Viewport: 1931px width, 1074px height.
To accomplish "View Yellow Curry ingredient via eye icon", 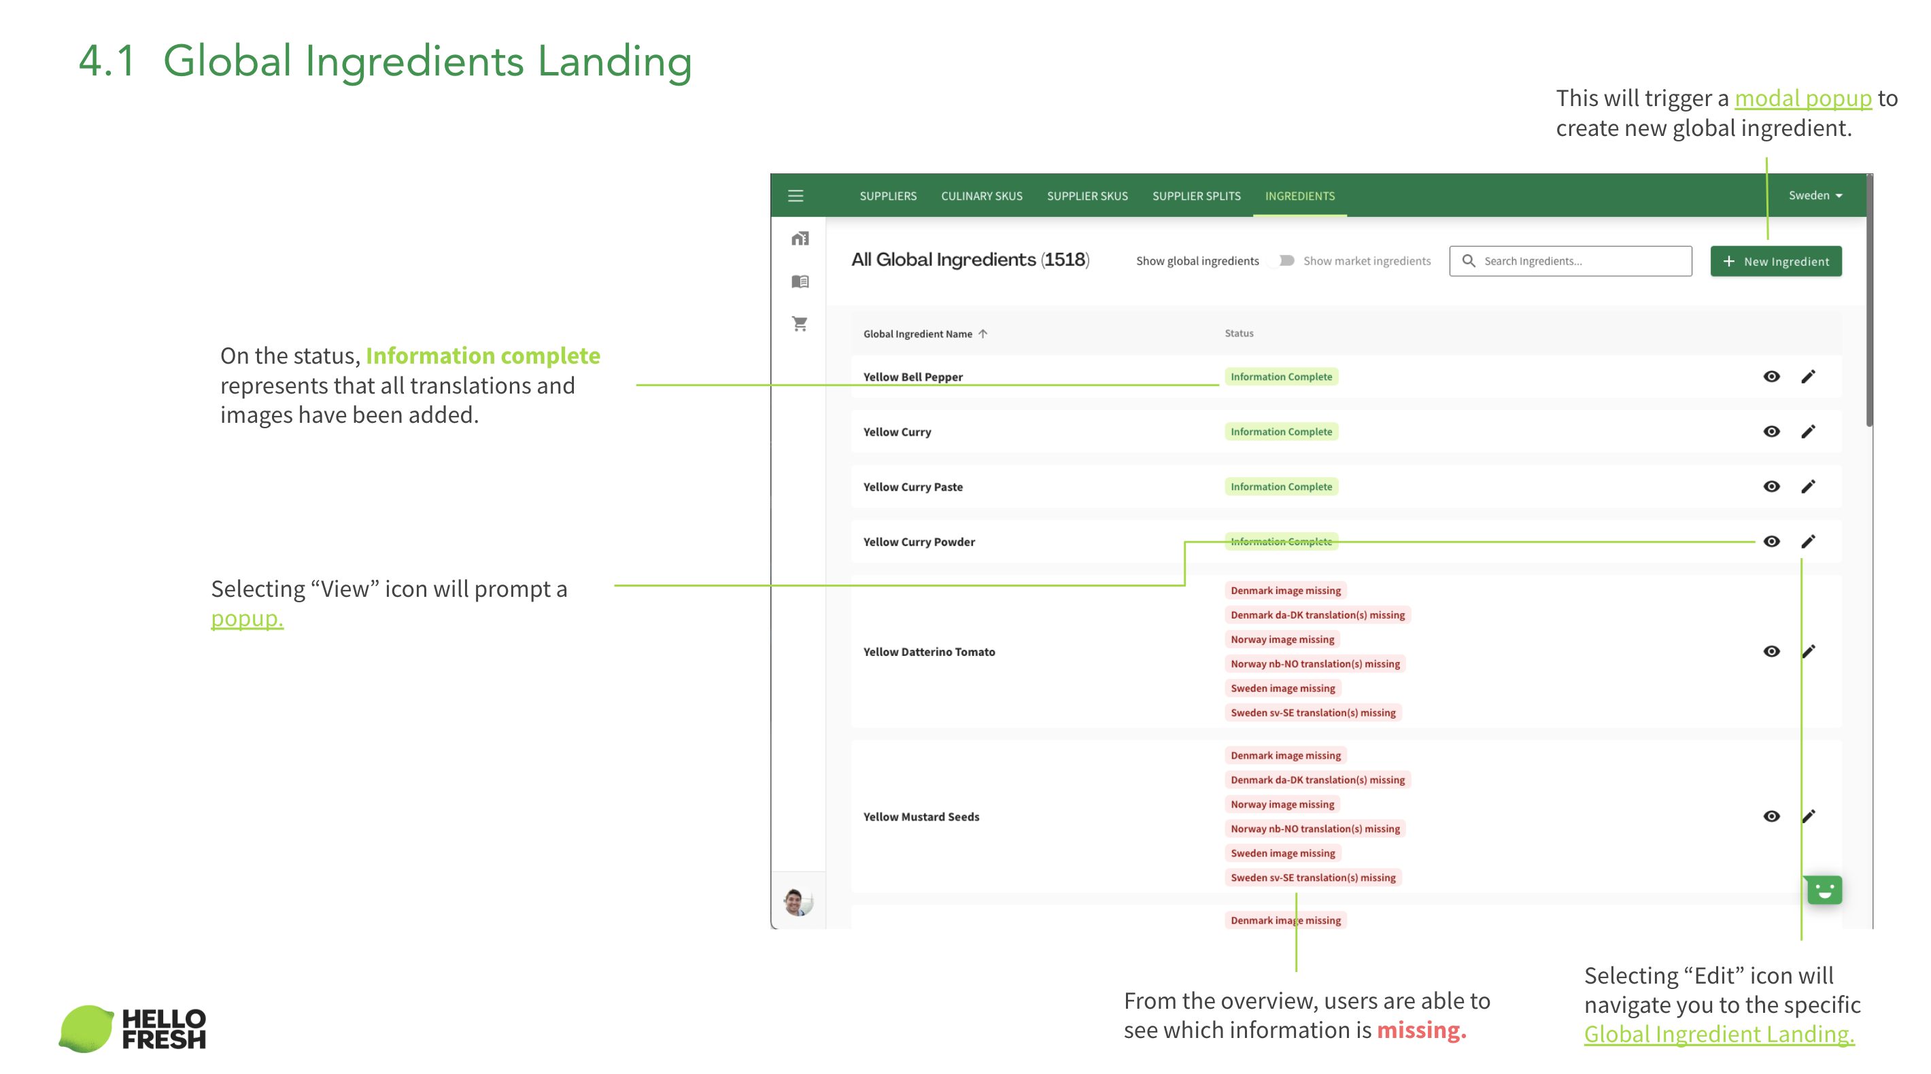I will pos(1771,431).
